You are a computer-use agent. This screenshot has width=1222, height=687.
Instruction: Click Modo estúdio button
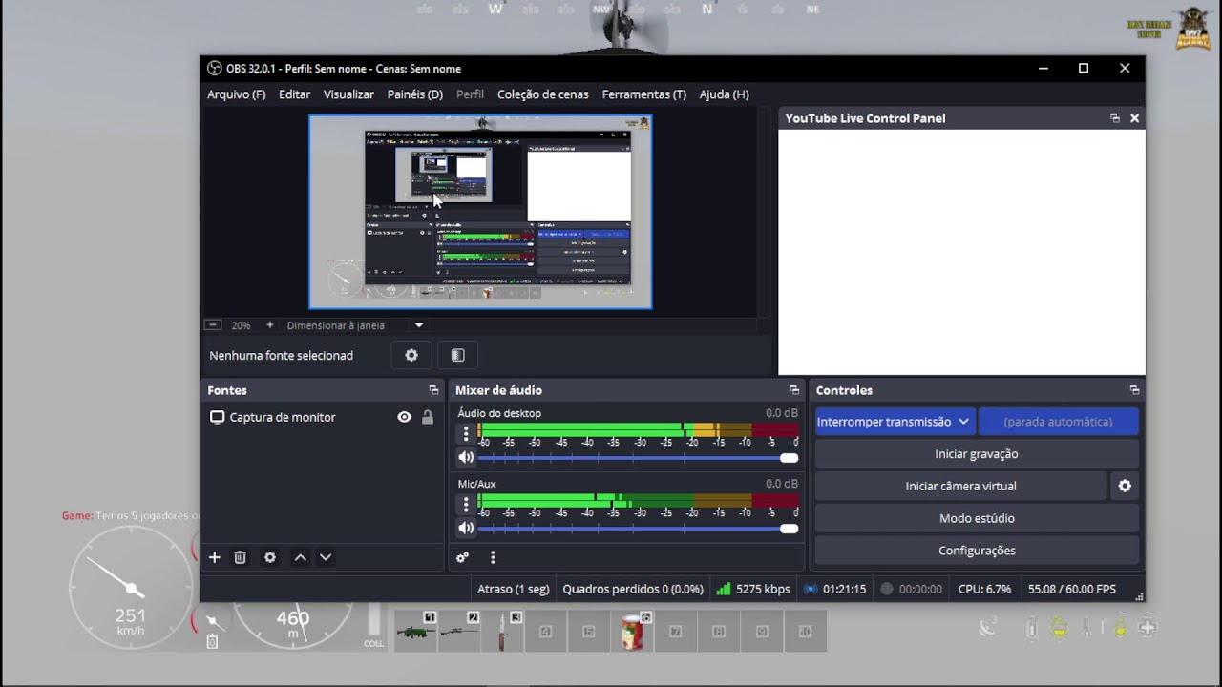[977, 518]
